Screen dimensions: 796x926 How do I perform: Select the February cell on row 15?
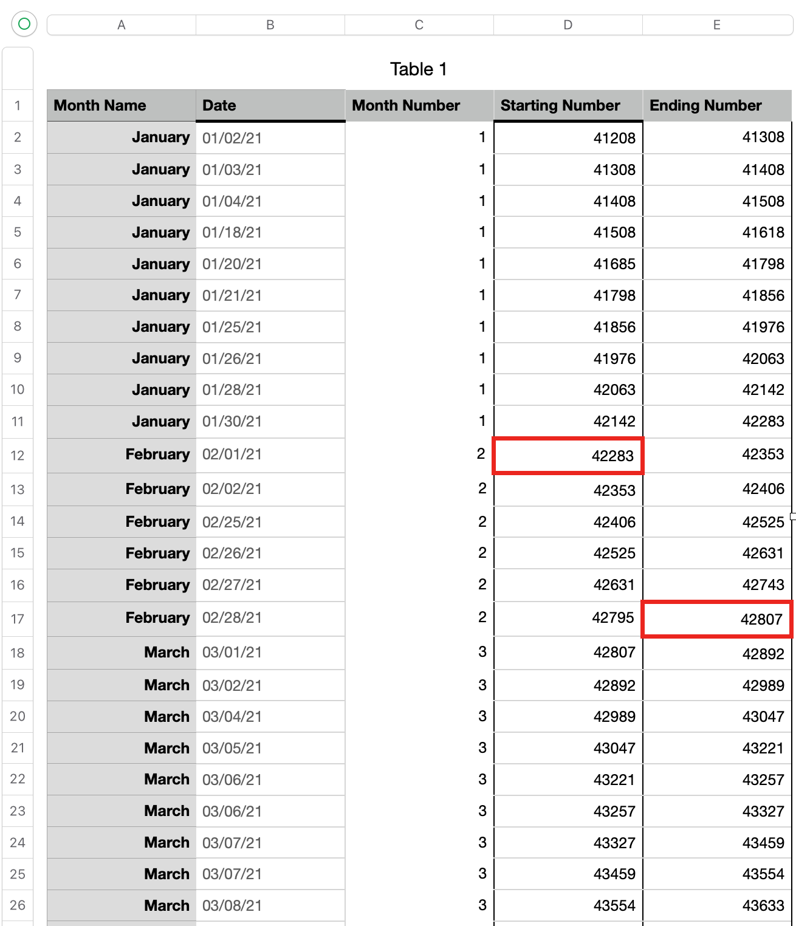121,553
